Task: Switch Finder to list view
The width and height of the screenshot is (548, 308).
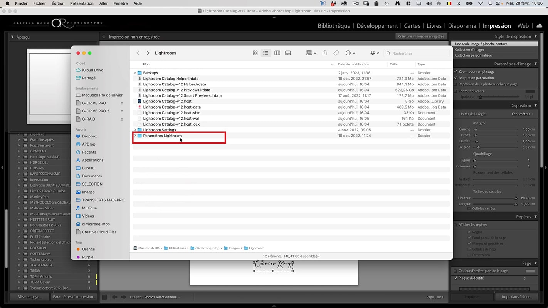Action: [266, 53]
